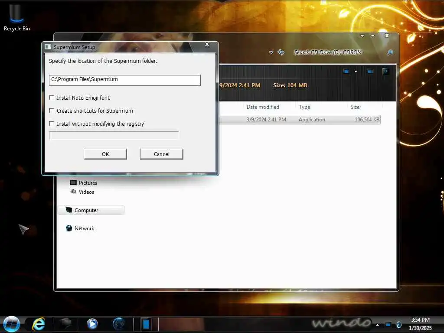The width and height of the screenshot is (444, 333).
Task: Maximize the Explorer window
Action: click(x=372, y=36)
